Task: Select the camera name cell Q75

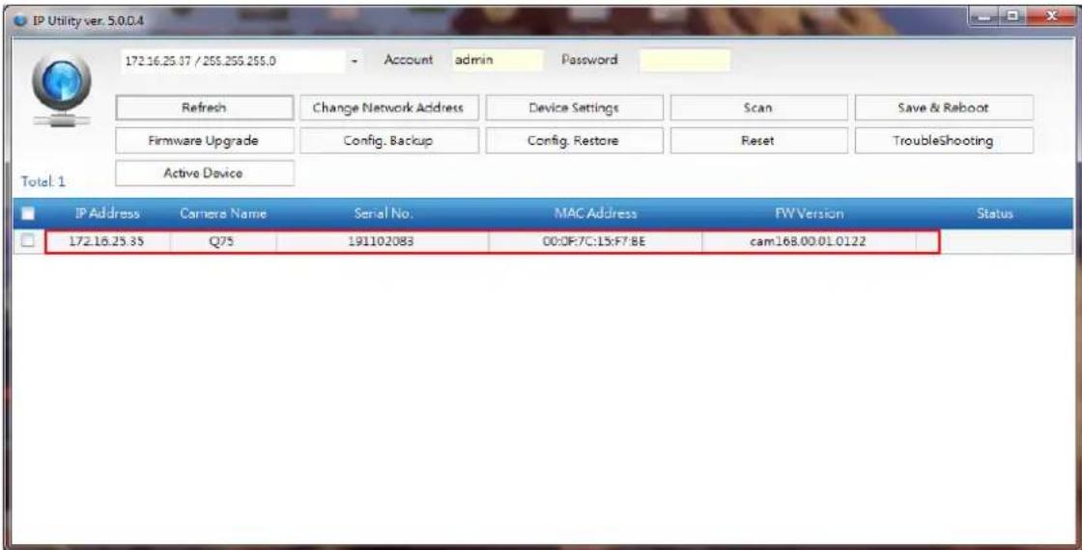Action: pos(223,241)
